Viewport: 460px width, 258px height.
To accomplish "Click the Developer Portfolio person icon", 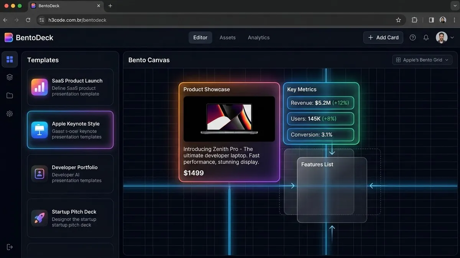I will coord(39,174).
